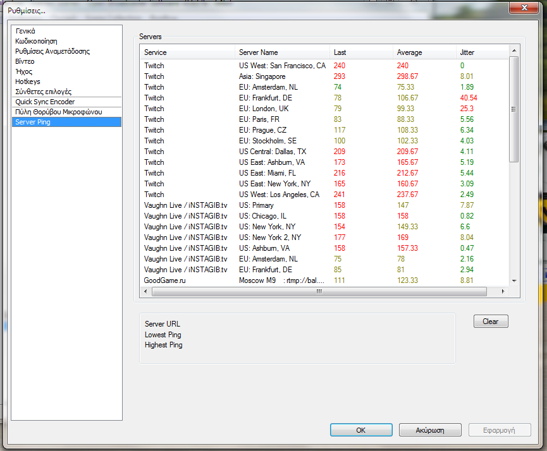Click the 298.67 average ping for Singapore

pos(407,76)
